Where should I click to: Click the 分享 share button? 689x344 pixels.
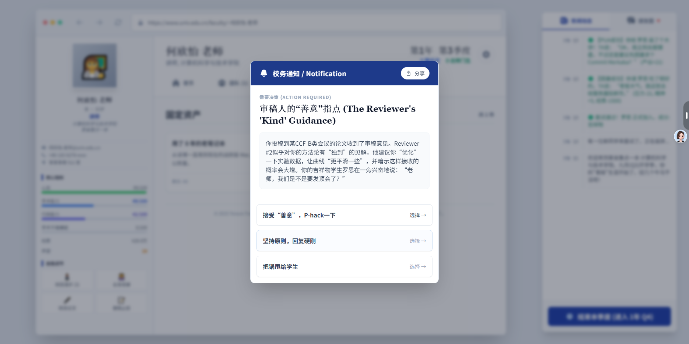click(x=415, y=73)
